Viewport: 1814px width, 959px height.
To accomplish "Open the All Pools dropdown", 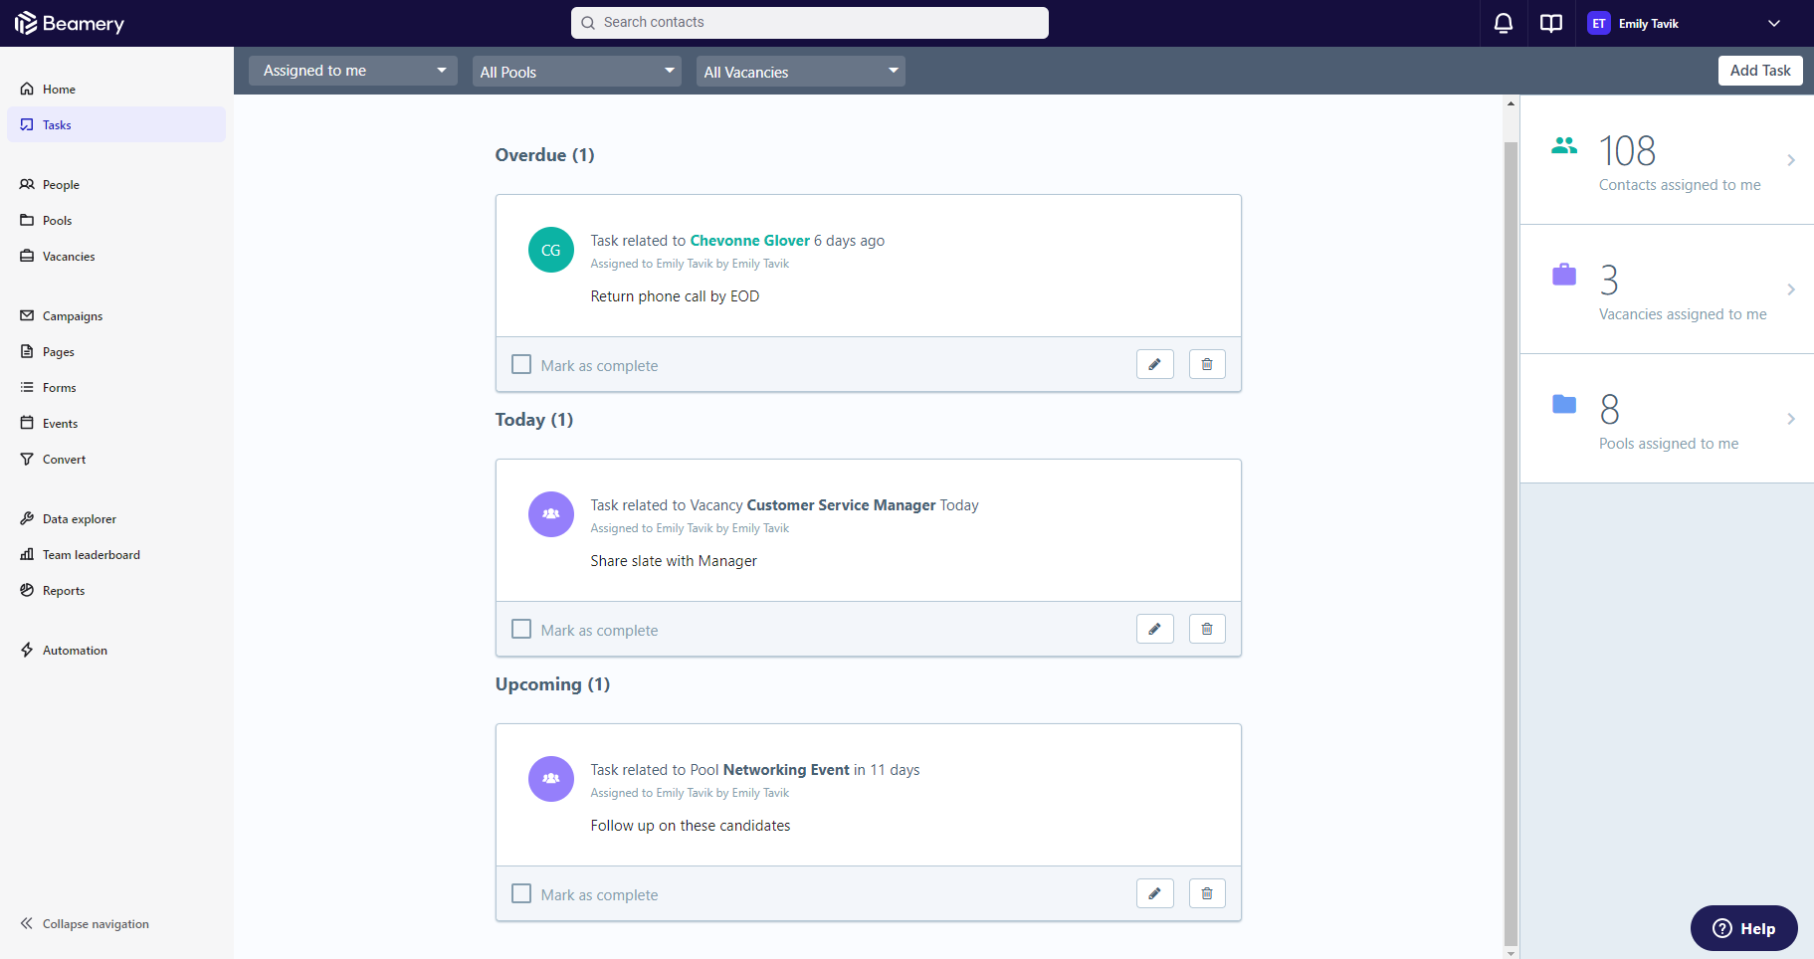I will (577, 71).
